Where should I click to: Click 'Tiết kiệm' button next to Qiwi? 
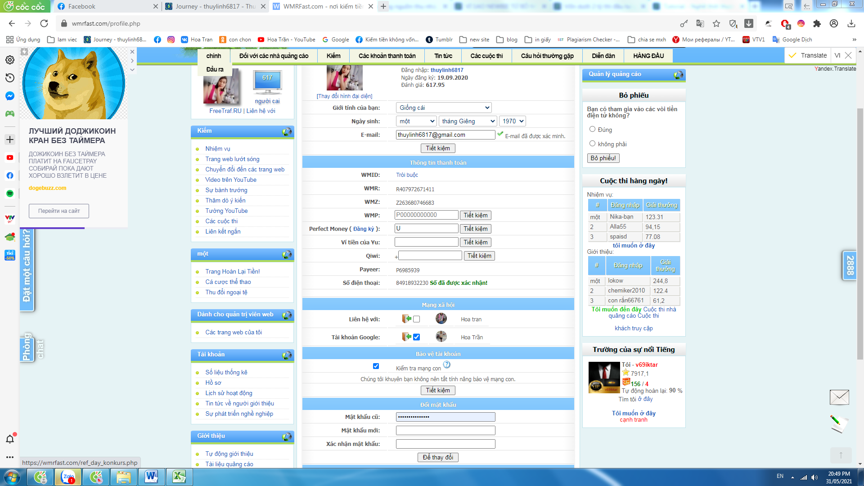(x=479, y=256)
